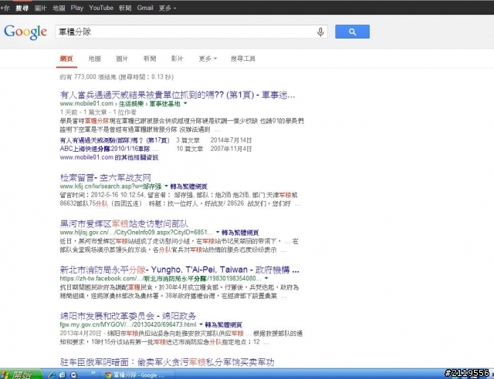The width and height of the screenshot is (494, 379).
Task: Open result 驻车臣俄军阴暗面
Action: pyautogui.click(x=167, y=362)
